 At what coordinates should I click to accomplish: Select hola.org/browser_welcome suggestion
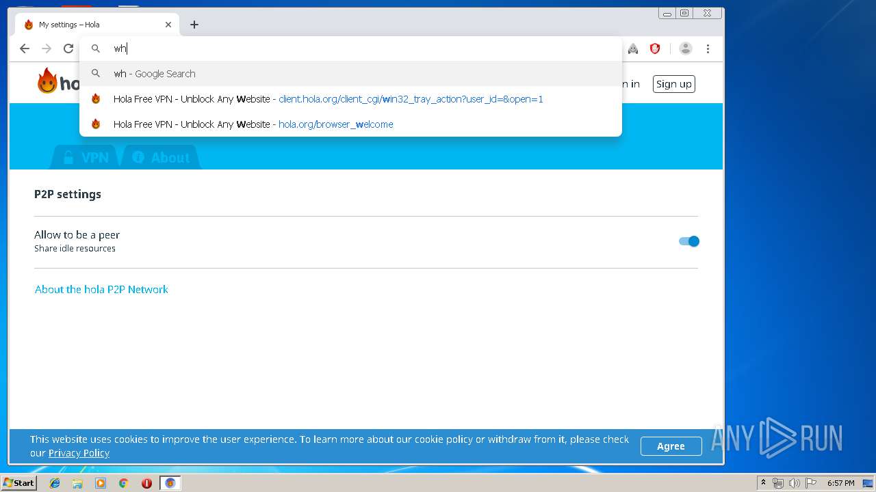(350, 124)
